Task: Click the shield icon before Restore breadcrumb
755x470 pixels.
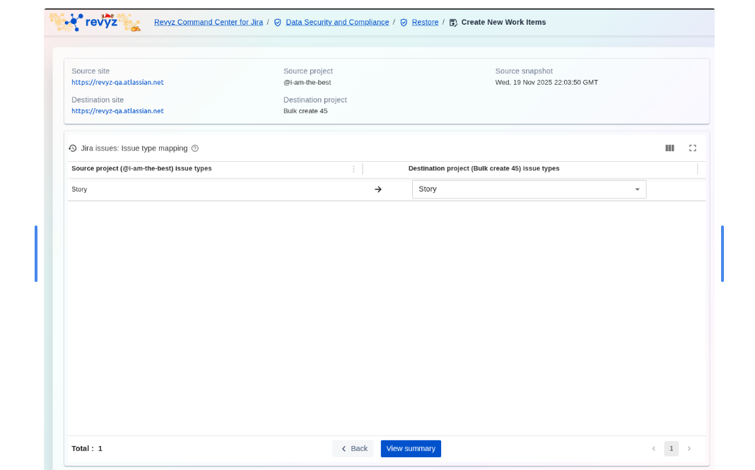Action: point(404,23)
